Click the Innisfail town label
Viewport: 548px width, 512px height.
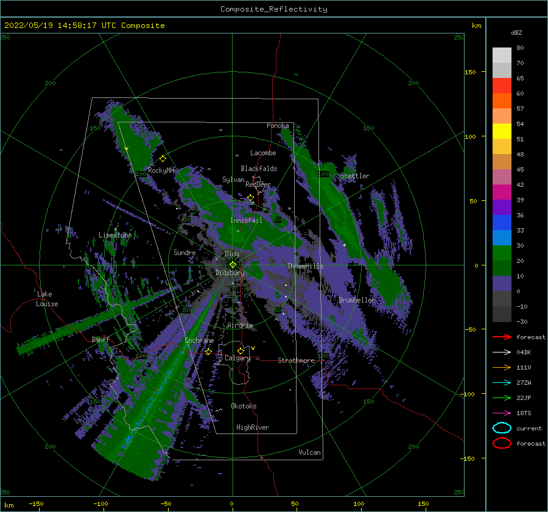point(246,220)
